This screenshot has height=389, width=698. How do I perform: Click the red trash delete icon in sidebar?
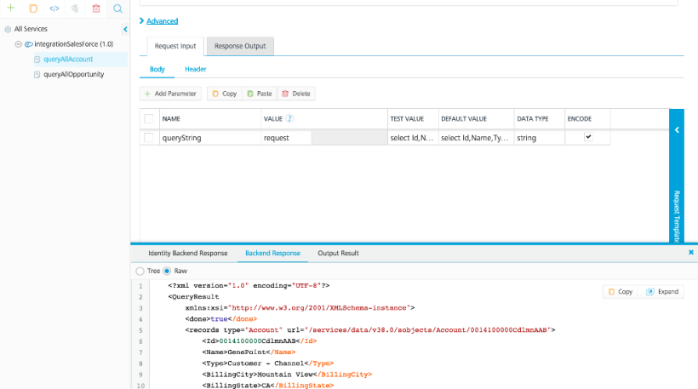96,9
